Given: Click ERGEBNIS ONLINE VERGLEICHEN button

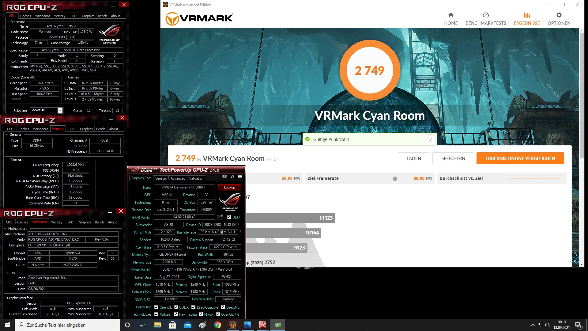Looking at the screenshot, I should tap(520, 158).
